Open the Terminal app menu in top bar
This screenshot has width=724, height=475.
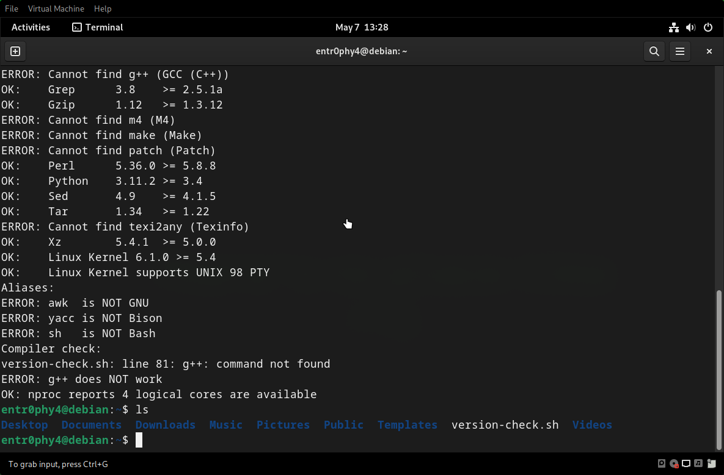98,27
